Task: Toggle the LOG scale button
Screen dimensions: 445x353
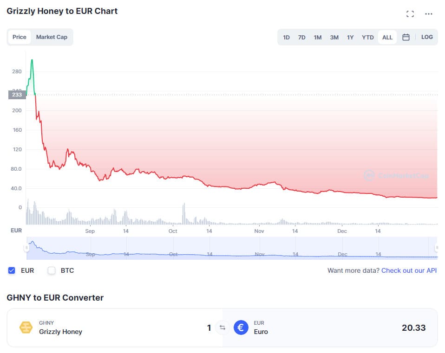Action: click(427, 37)
